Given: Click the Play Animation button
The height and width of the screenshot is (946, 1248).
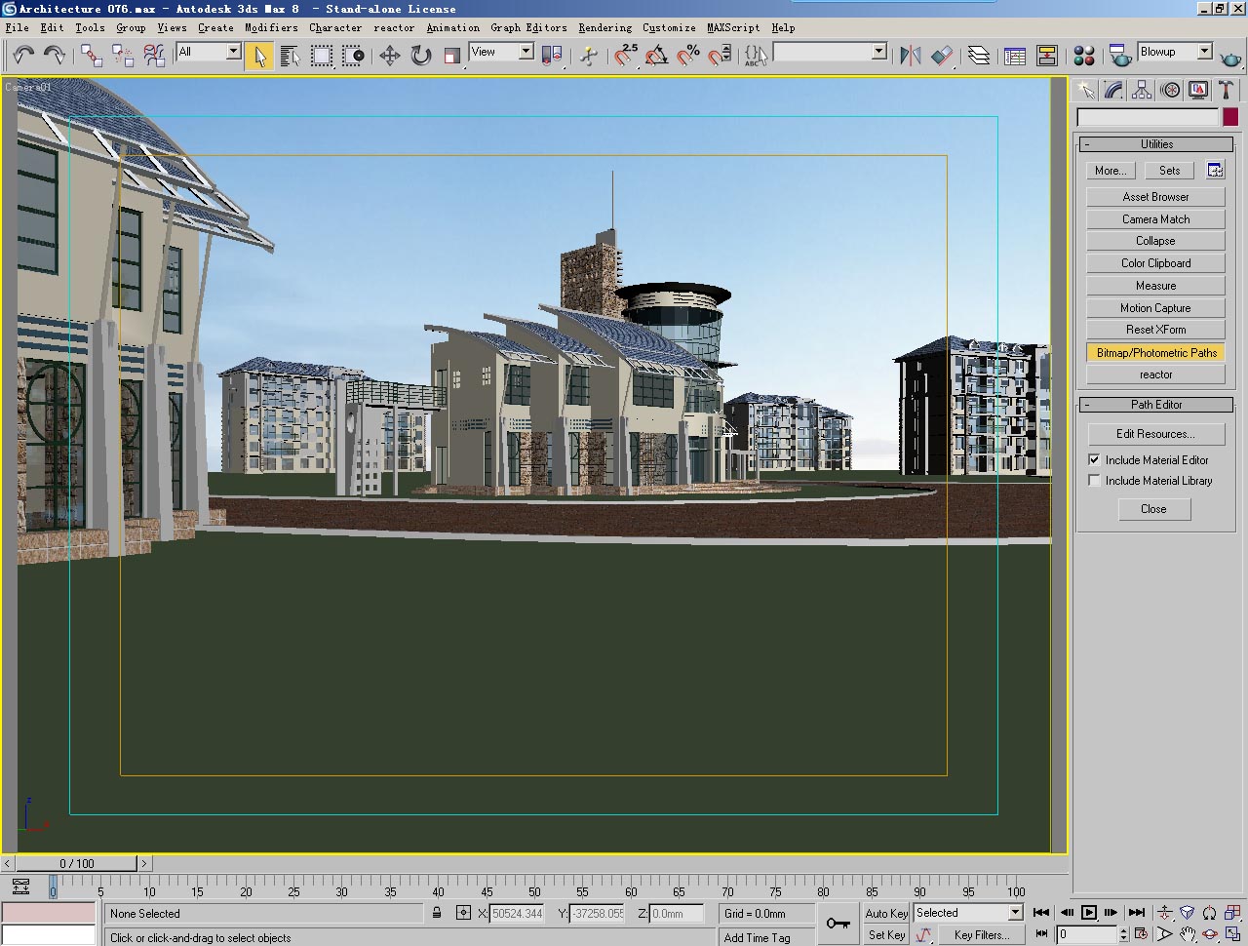Looking at the screenshot, I should point(1089,913).
